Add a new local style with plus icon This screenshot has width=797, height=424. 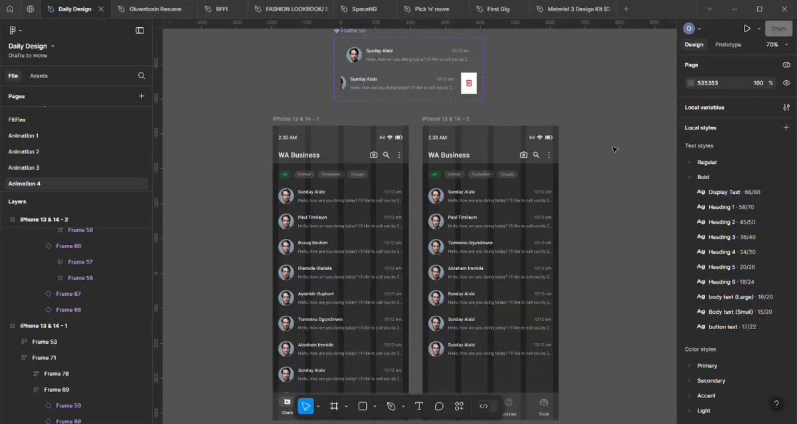click(x=786, y=127)
